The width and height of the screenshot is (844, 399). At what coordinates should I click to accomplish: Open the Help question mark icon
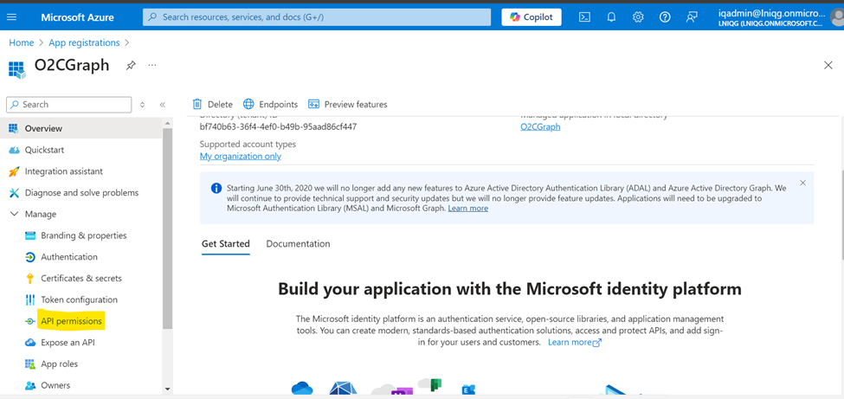tap(665, 17)
